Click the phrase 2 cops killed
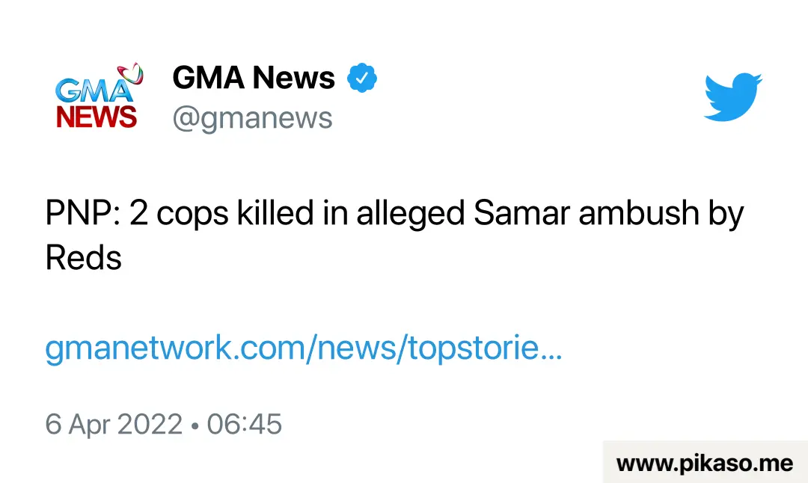This screenshot has height=483, width=808. click(221, 212)
